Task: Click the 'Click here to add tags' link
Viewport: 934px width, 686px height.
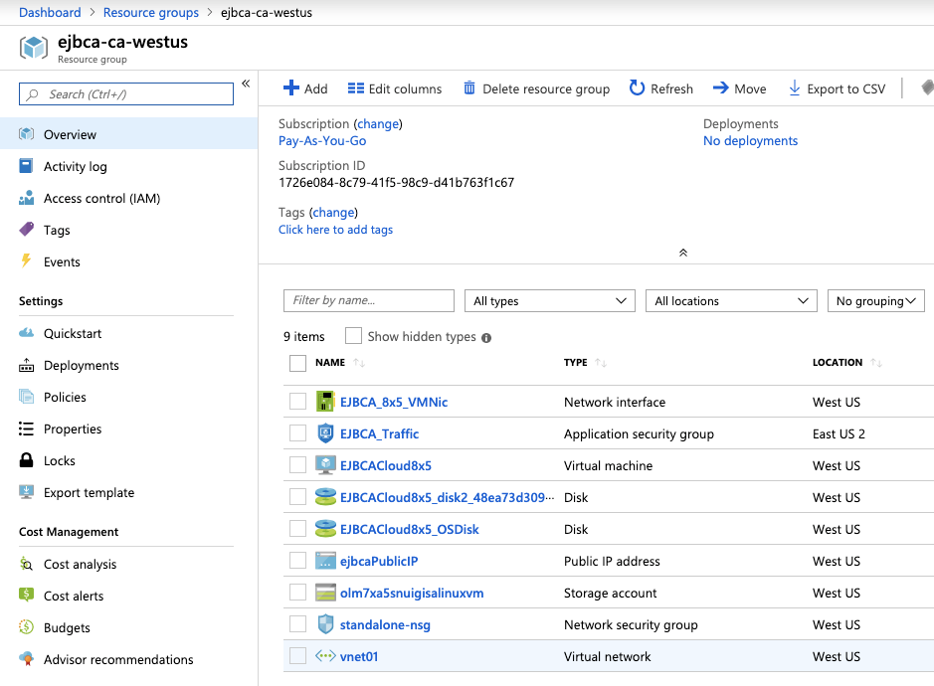Action: click(335, 230)
